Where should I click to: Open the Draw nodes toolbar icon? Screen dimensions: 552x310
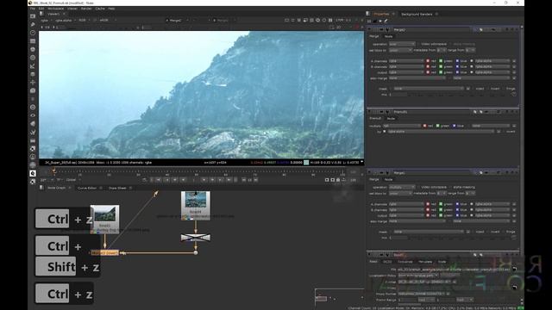click(33, 24)
